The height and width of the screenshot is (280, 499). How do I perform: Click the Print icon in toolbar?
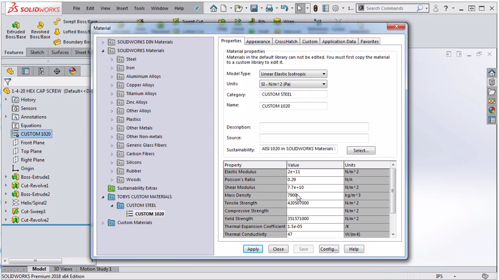(269, 8)
